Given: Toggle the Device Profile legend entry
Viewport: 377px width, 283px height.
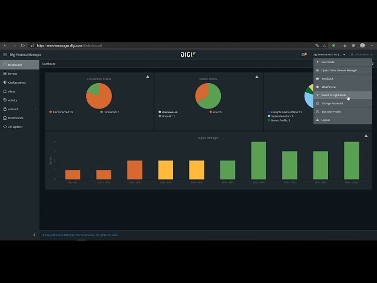Looking at the screenshot, I should pos(279,120).
